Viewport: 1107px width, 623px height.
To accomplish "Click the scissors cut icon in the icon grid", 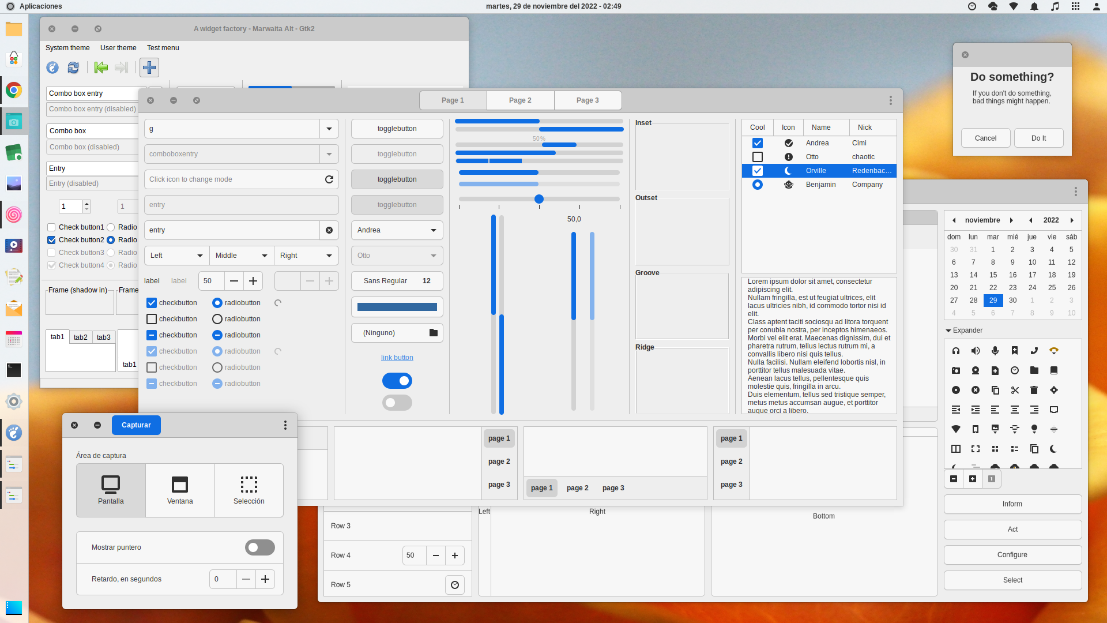I will click(1015, 390).
